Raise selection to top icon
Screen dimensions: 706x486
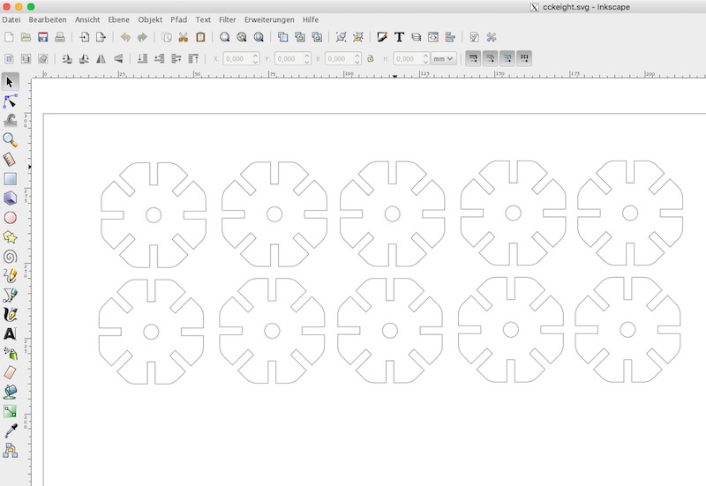tap(193, 58)
